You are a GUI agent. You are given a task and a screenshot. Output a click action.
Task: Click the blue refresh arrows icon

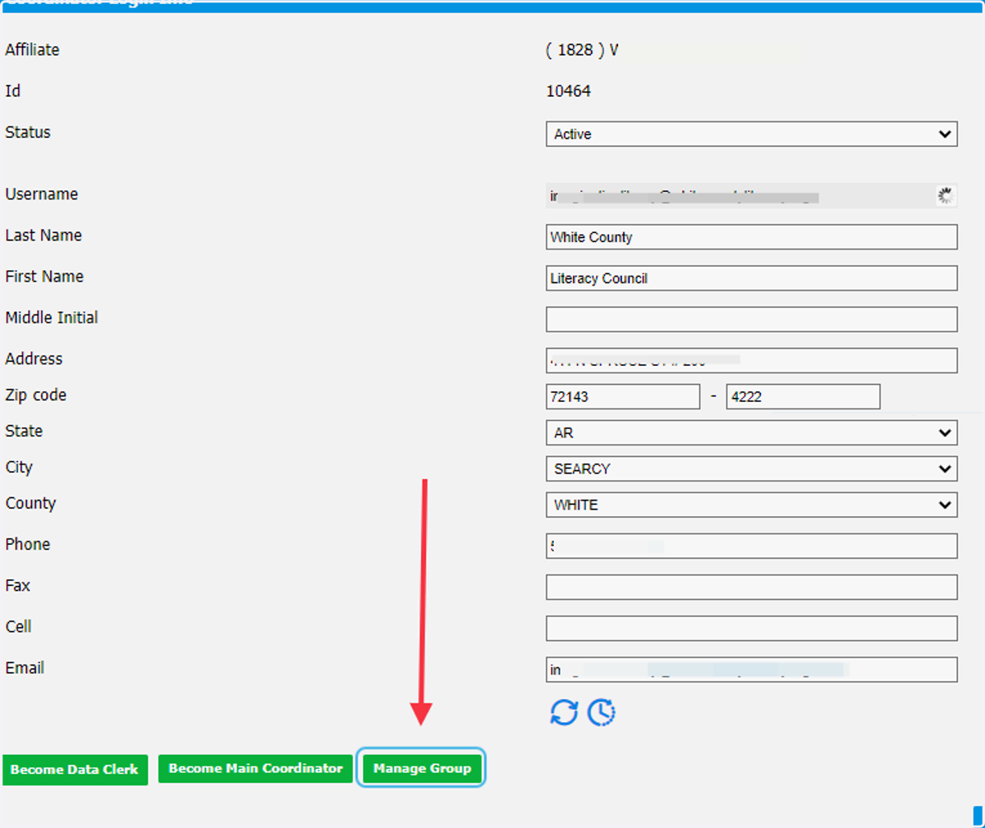click(564, 711)
